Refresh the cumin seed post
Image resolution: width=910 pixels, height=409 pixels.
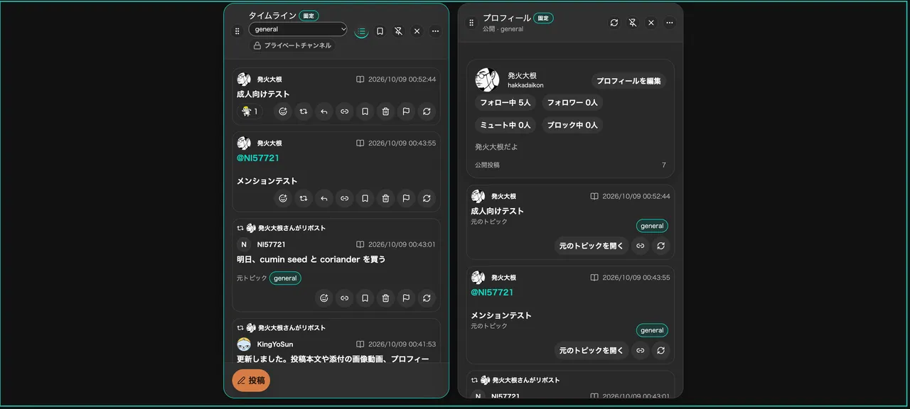coord(427,298)
